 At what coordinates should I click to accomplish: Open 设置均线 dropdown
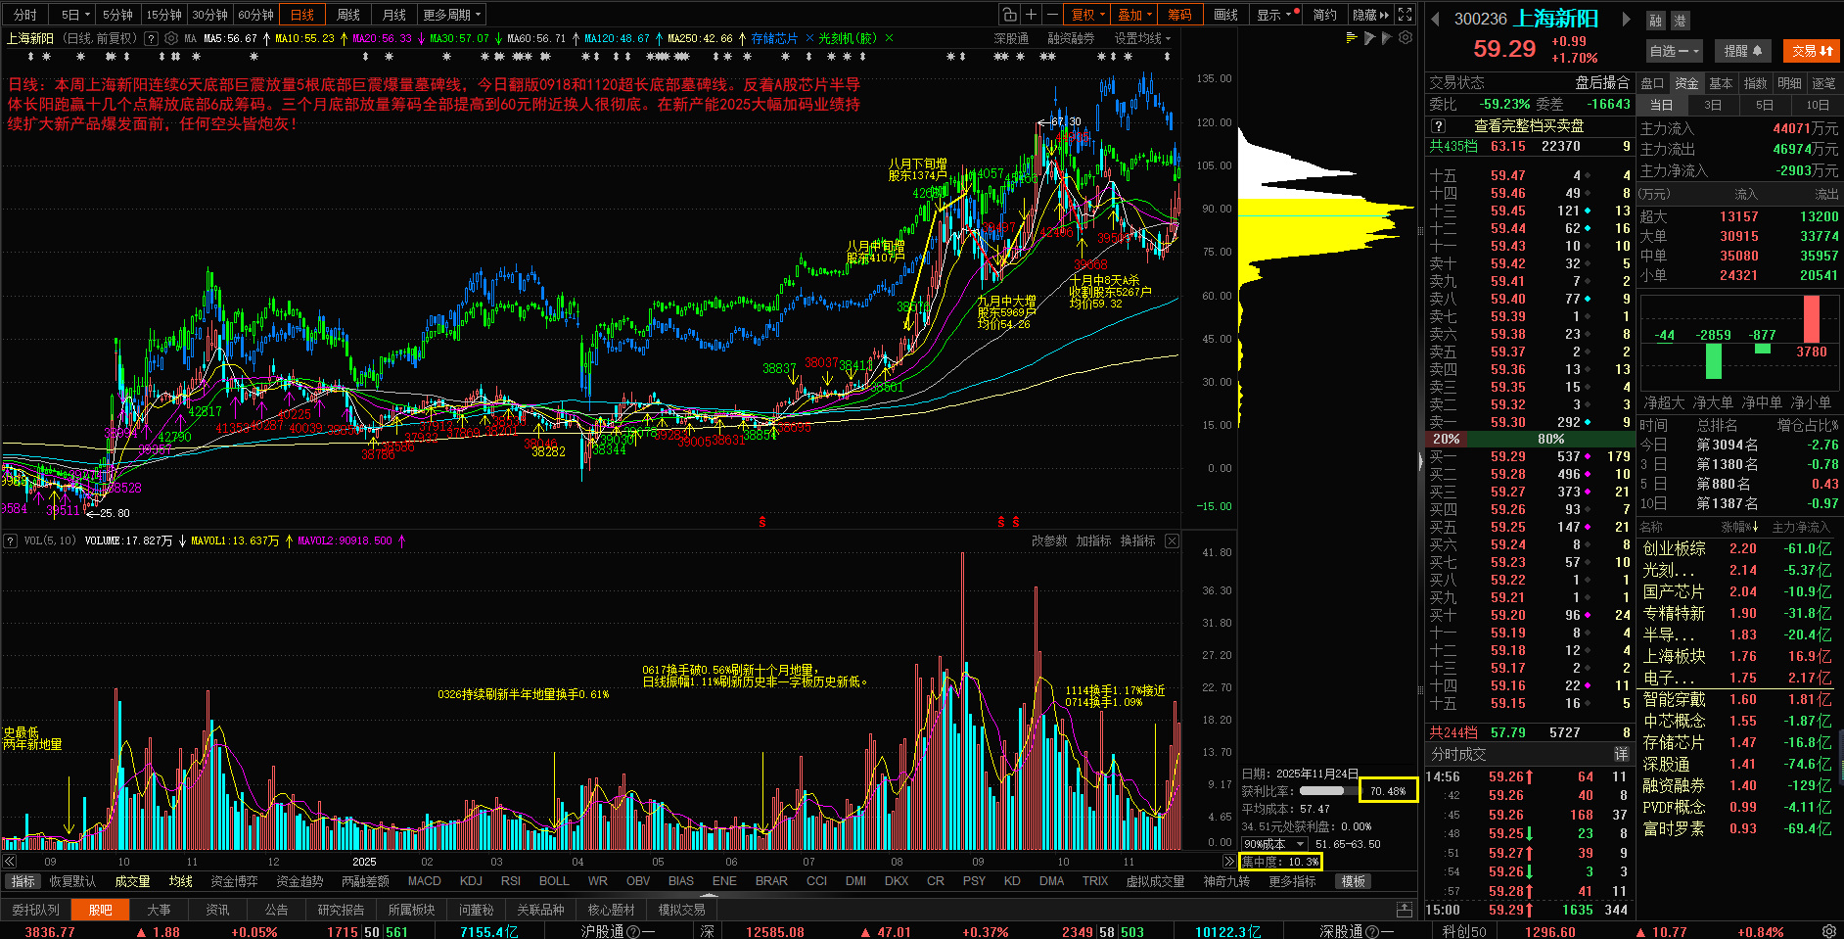[1142, 38]
